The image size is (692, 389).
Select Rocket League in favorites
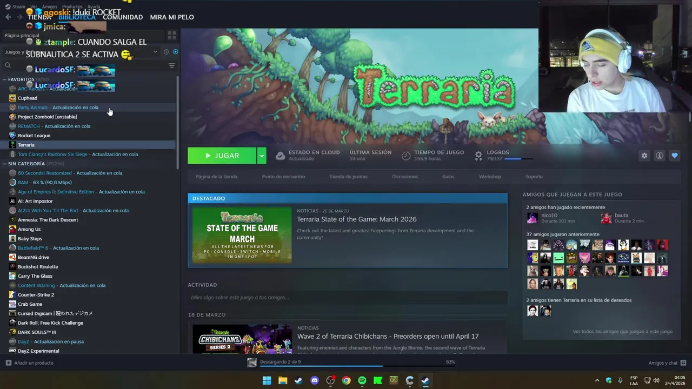[34, 136]
